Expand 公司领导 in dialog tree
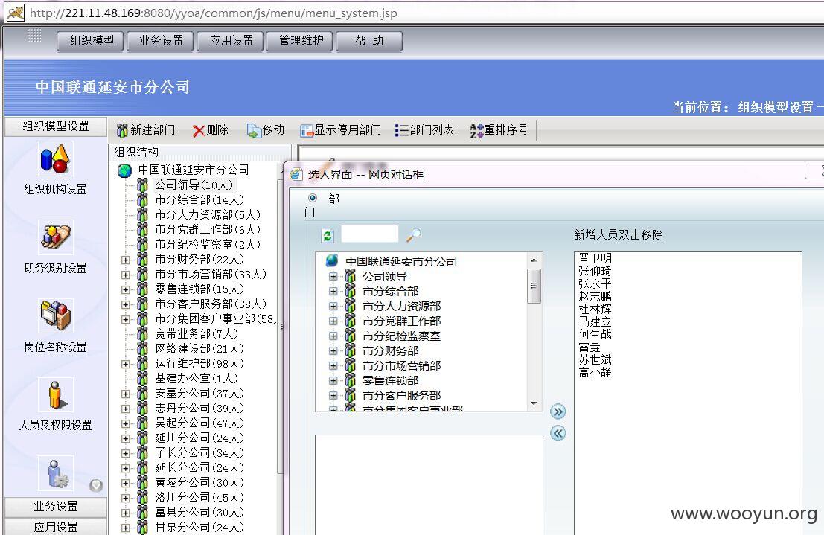This screenshot has height=535, width=824. [333, 276]
